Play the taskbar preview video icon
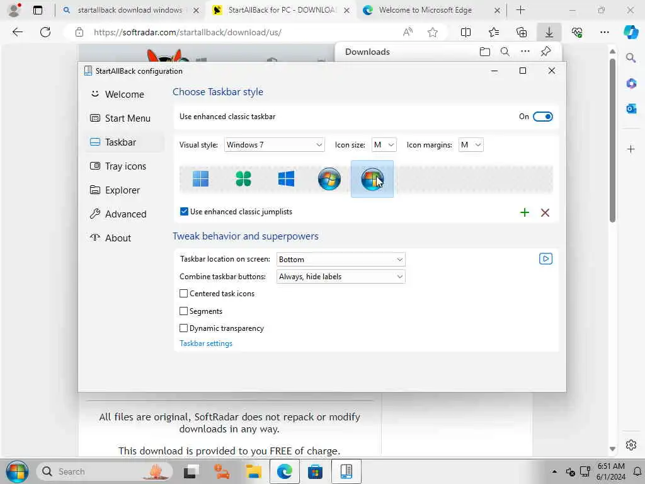The image size is (645, 484). coord(545,259)
